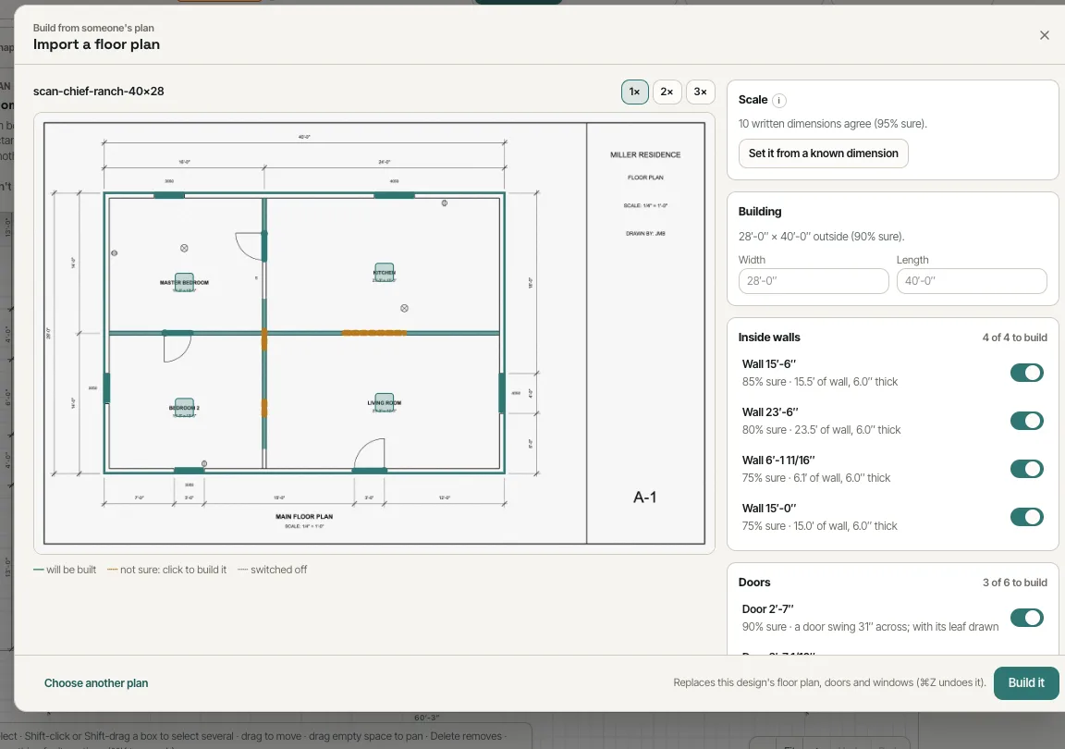Click the Build it button

(x=1025, y=683)
